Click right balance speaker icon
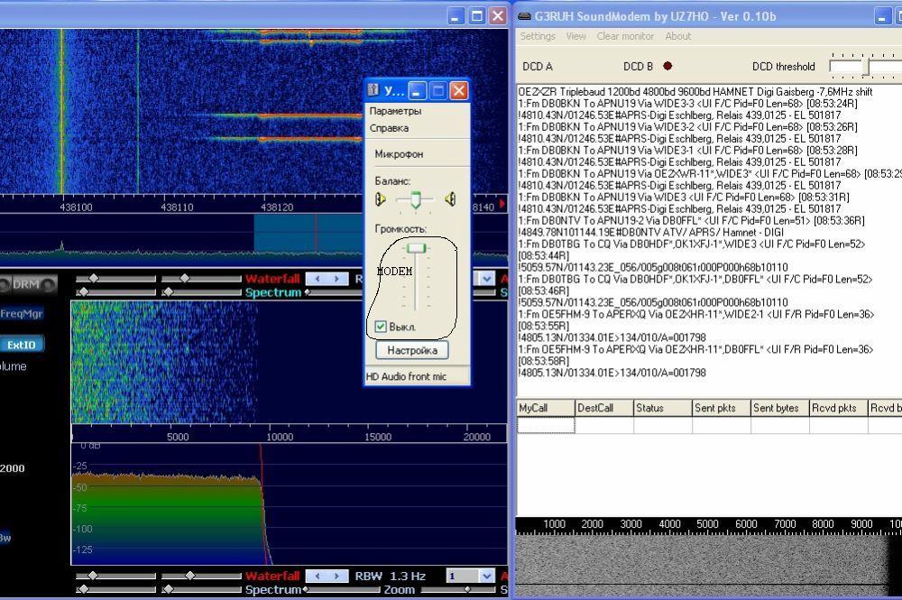 [450, 199]
